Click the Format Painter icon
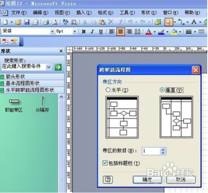Viewport: 208px width, 193px height. [120, 22]
